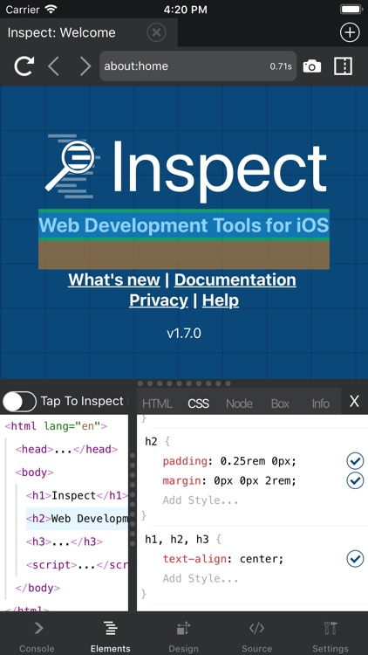Open the Source tab
368x655 pixels.
pyautogui.click(x=256, y=636)
